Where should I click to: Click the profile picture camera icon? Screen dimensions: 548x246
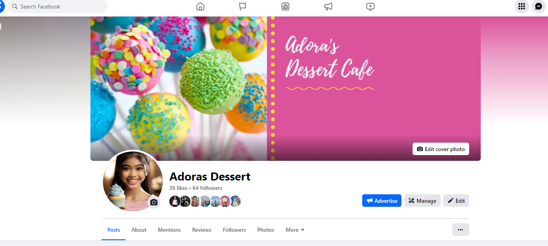[x=154, y=202]
